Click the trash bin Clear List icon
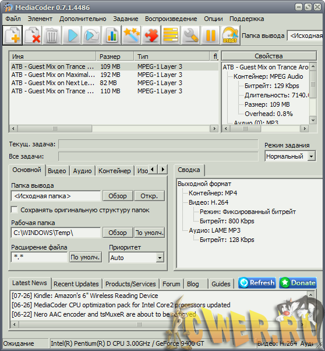The width and height of the screenshot is (325, 351). tap(52, 35)
